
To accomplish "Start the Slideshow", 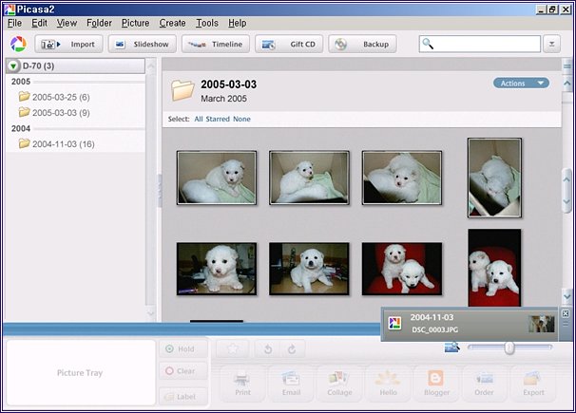I will [x=142, y=45].
